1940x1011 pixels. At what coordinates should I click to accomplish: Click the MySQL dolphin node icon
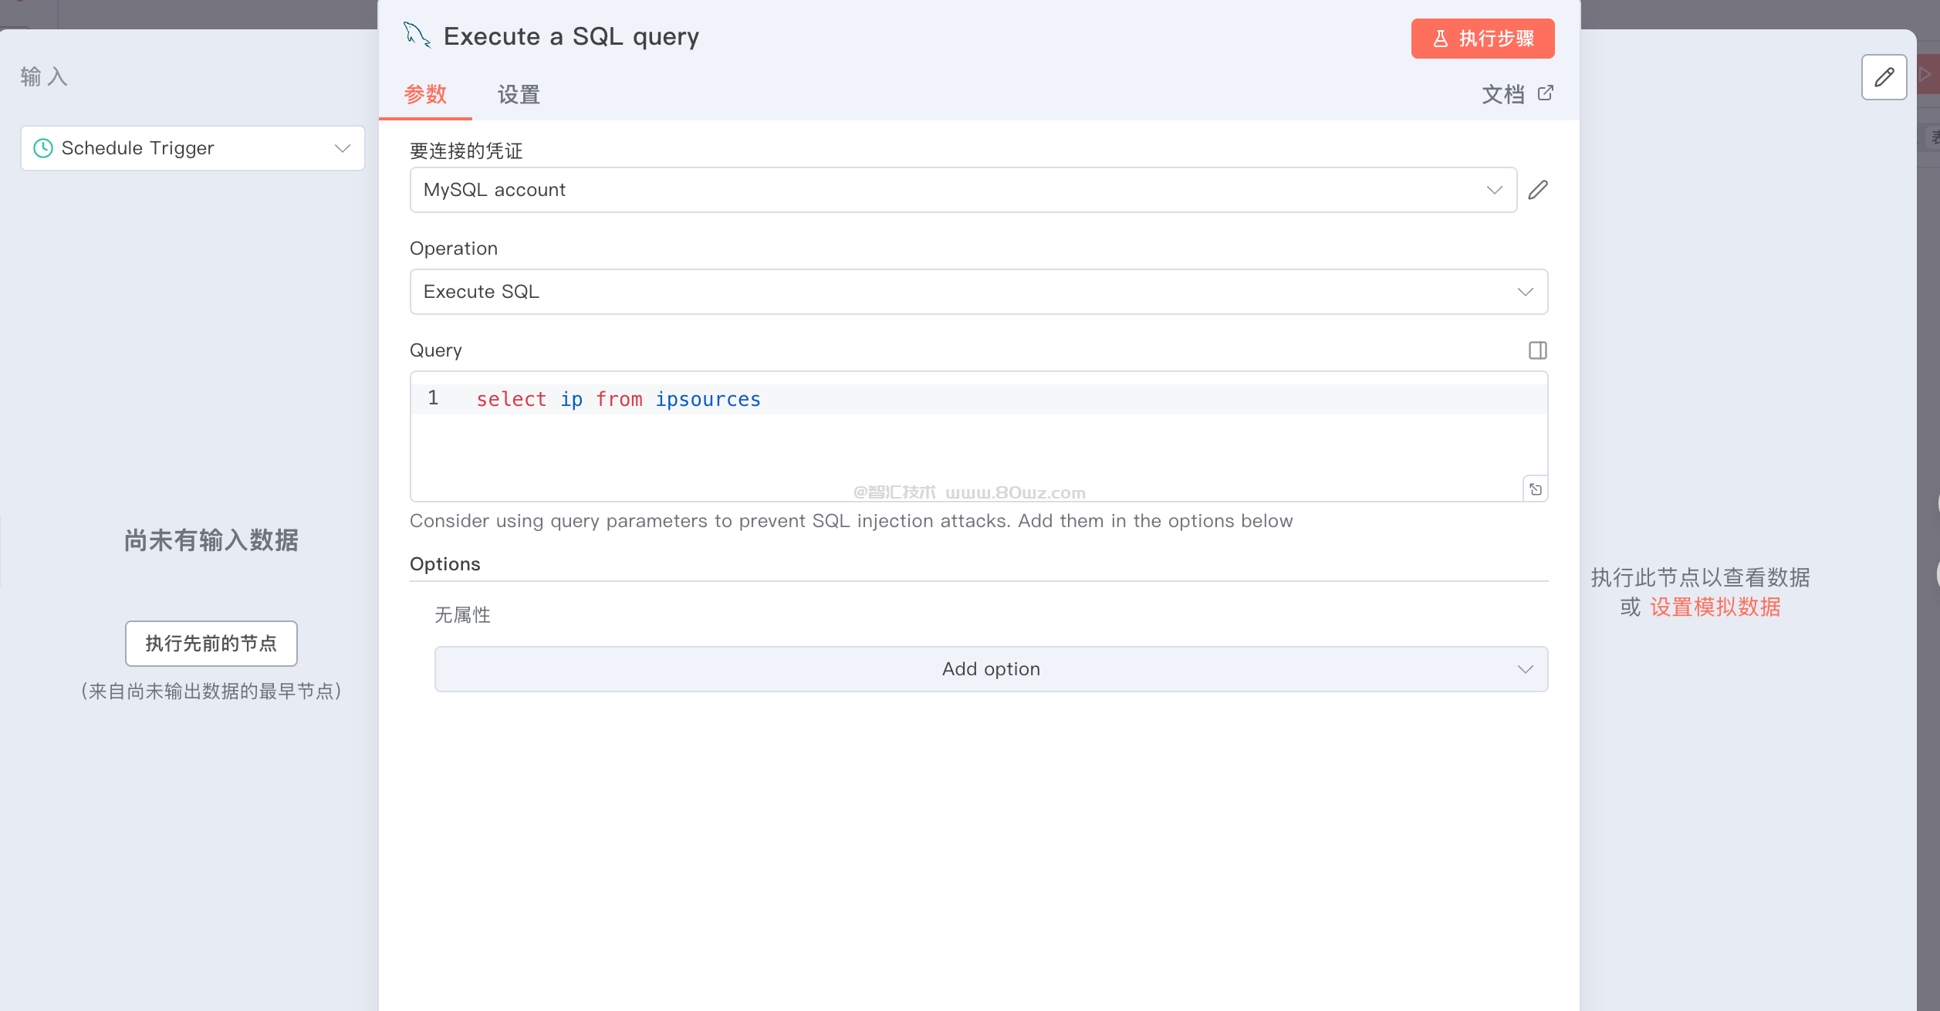pos(417,36)
